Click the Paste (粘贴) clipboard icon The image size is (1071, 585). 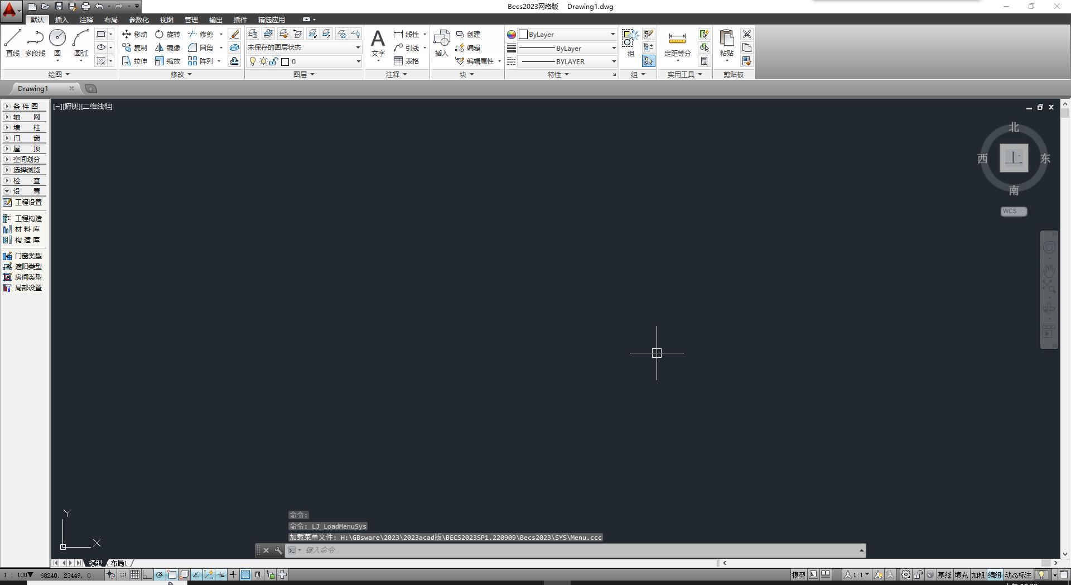click(726, 44)
